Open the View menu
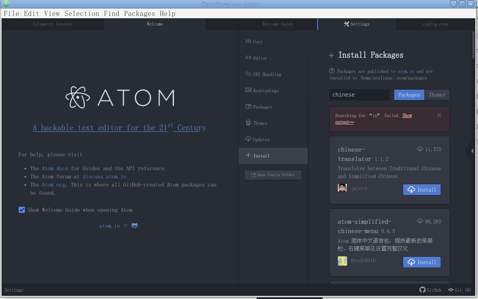Viewport: 478px width, 299px height. (52, 14)
